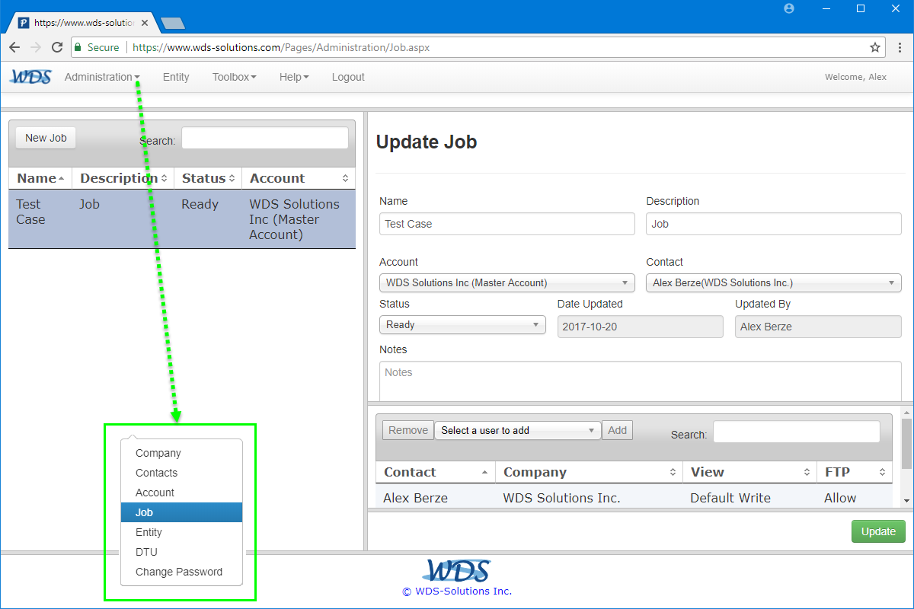Click the WDS logo in navbar
The width and height of the screenshot is (914, 609).
[x=30, y=77]
